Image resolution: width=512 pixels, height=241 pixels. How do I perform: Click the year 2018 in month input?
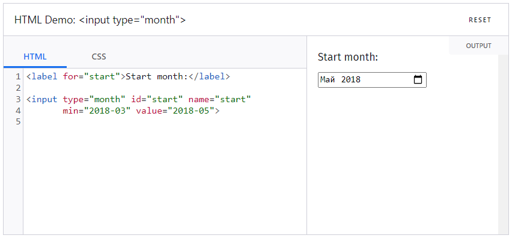pos(351,80)
